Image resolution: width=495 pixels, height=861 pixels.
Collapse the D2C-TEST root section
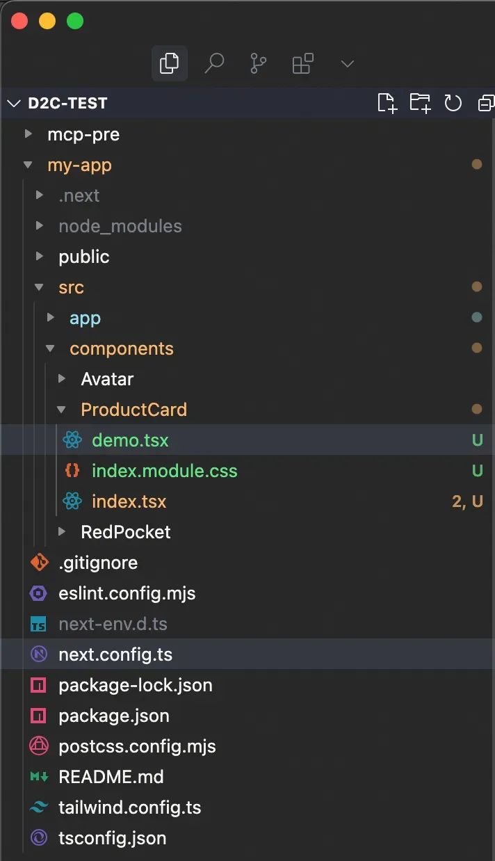tap(14, 104)
